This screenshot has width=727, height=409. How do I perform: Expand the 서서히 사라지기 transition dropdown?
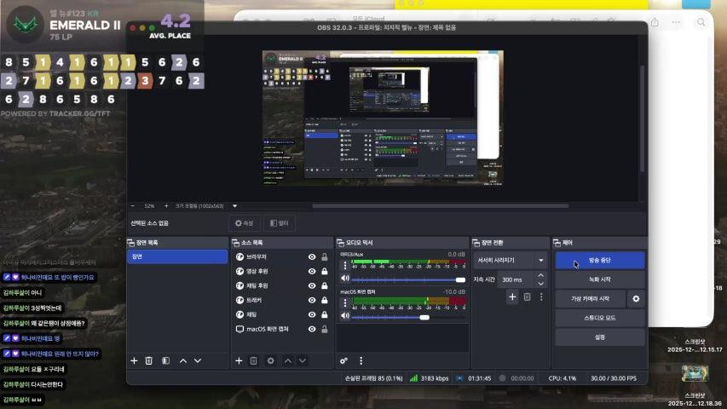click(540, 260)
